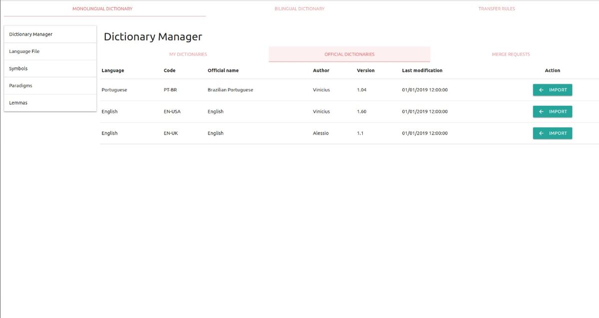Open Dictionary Manager in the sidebar

click(50, 34)
